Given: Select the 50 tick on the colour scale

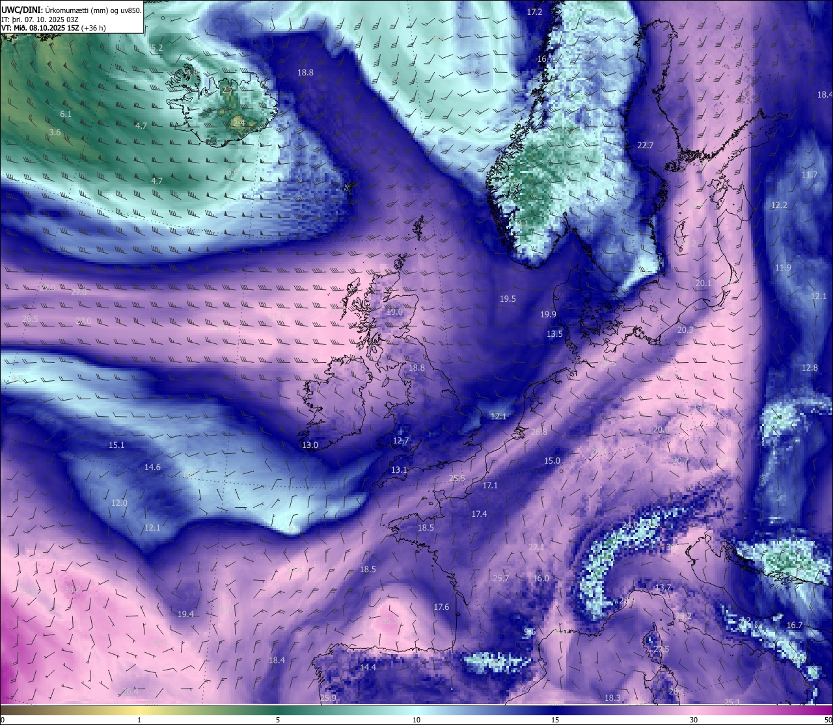Looking at the screenshot, I should [x=828, y=720].
